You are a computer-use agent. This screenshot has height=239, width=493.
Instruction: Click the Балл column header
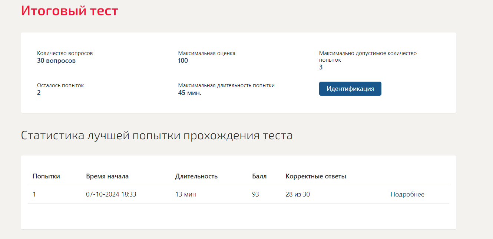259,176
